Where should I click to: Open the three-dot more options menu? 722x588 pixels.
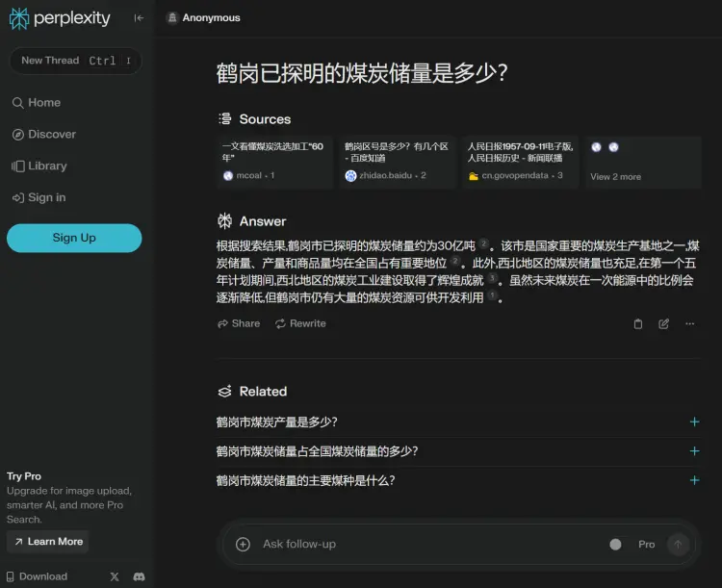689,323
